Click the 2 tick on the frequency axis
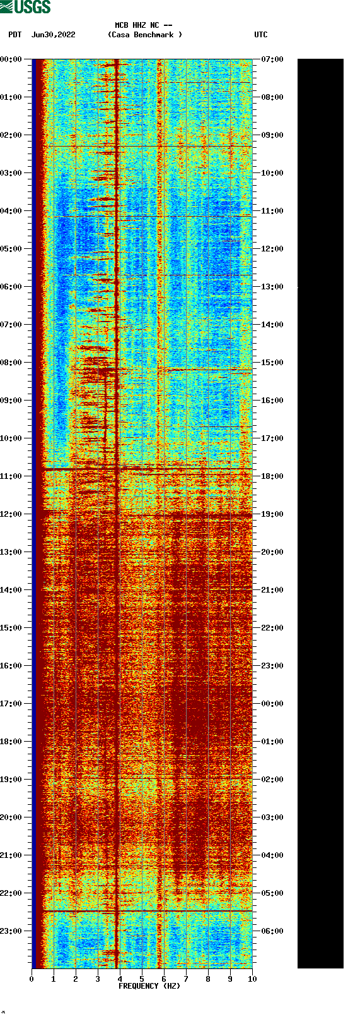 (76, 979)
